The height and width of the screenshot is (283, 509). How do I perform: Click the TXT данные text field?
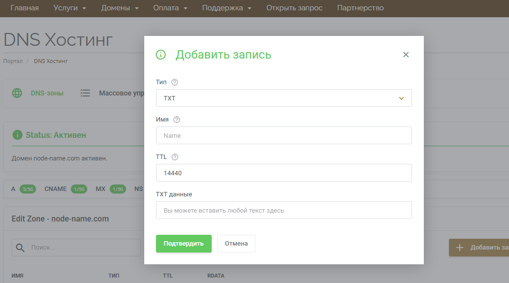[284, 210]
